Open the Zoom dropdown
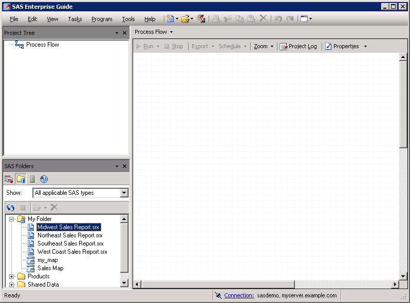This screenshot has height=303, width=410. coord(264,46)
